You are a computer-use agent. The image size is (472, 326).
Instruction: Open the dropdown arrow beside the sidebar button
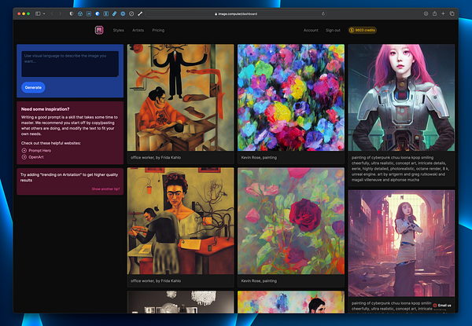tap(44, 14)
